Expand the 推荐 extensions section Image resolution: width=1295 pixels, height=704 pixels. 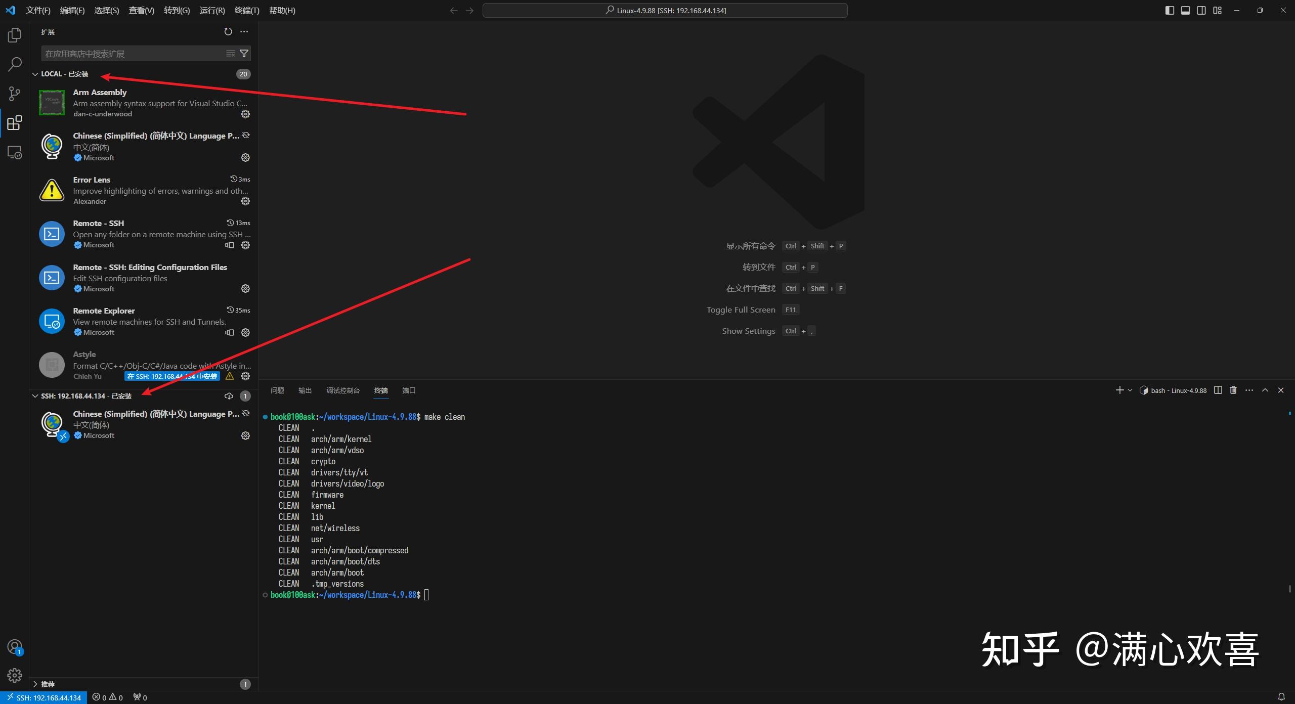point(35,684)
